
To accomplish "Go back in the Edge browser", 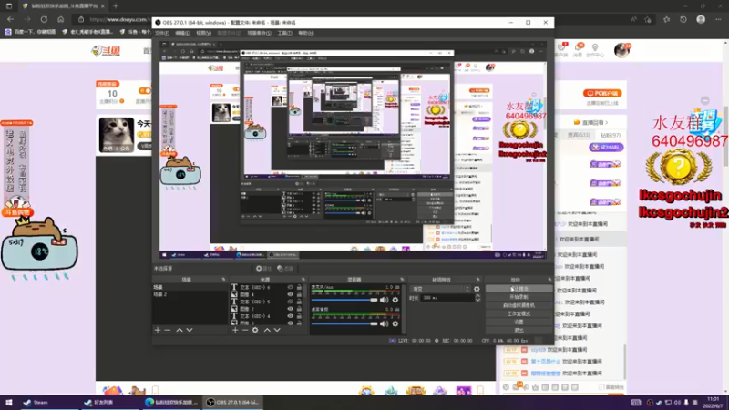I will coord(10,19).
